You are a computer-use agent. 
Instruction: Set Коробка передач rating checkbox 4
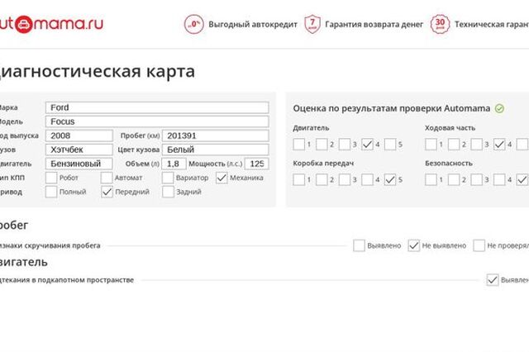tap(367, 179)
